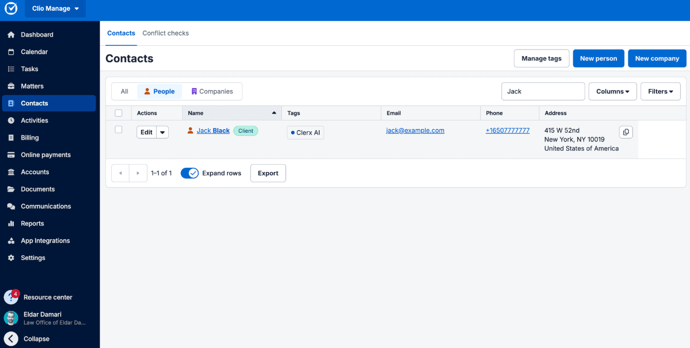The width and height of the screenshot is (690, 348).
Task: Open Jack Black's contact profile
Action: point(213,130)
